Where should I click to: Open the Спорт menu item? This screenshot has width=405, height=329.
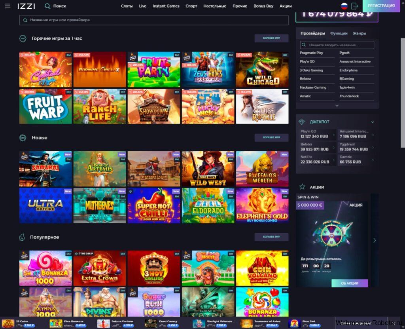click(x=191, y=6)
